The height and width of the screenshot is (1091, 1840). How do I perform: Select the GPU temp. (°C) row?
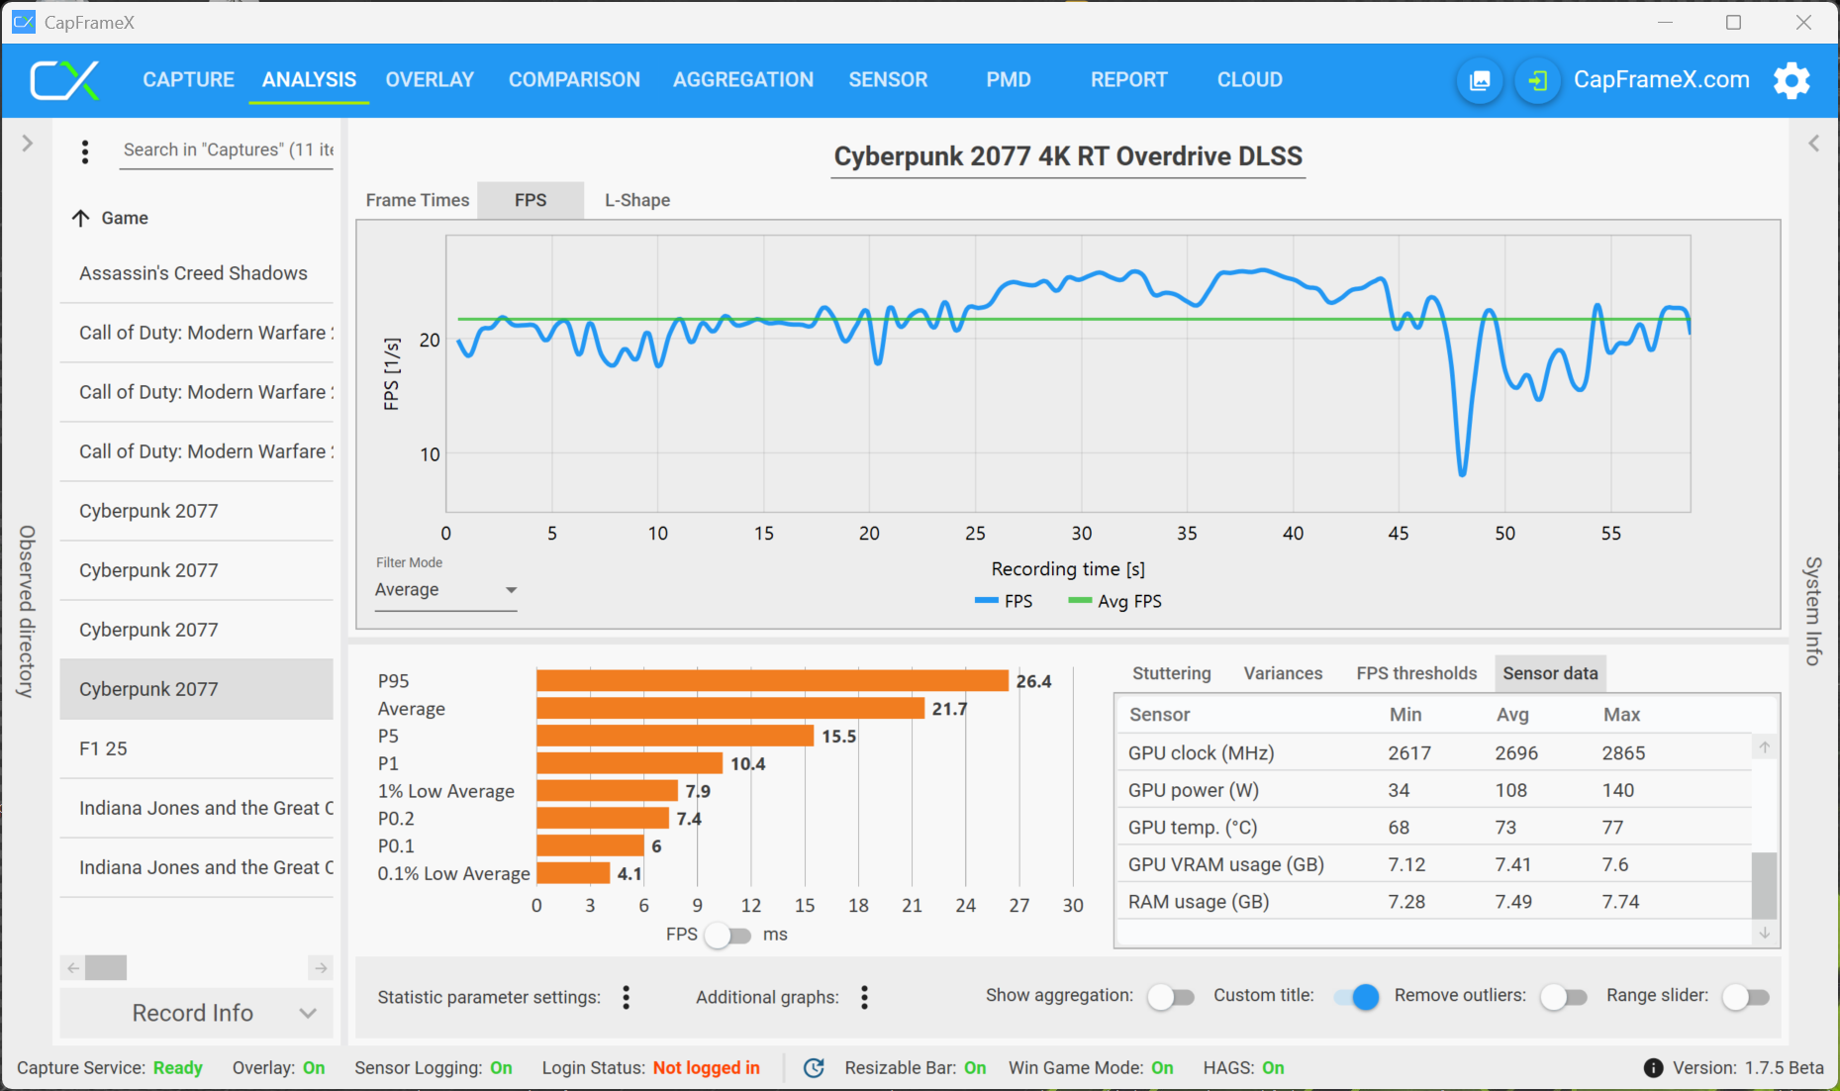coord(1434,827)
